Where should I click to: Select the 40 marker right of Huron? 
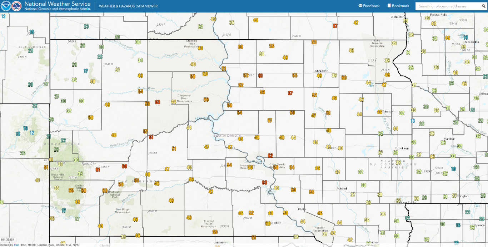pyautogui.click(x=340, y=148)
